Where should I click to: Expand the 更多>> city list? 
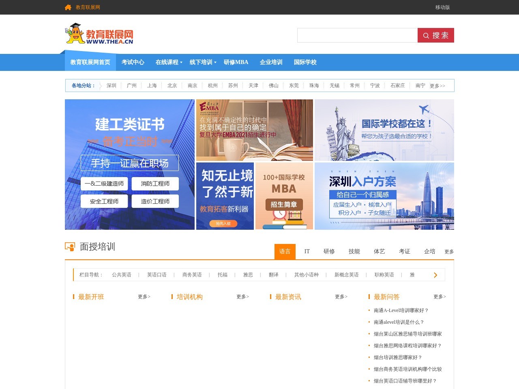[x=437, y=85]
